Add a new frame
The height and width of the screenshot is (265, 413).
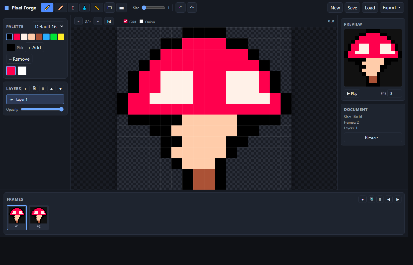[363, 199]
